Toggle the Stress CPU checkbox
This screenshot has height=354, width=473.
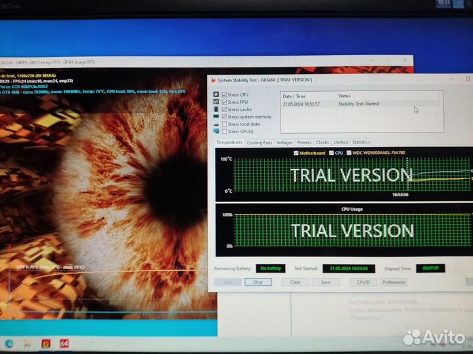coord(225,94)
